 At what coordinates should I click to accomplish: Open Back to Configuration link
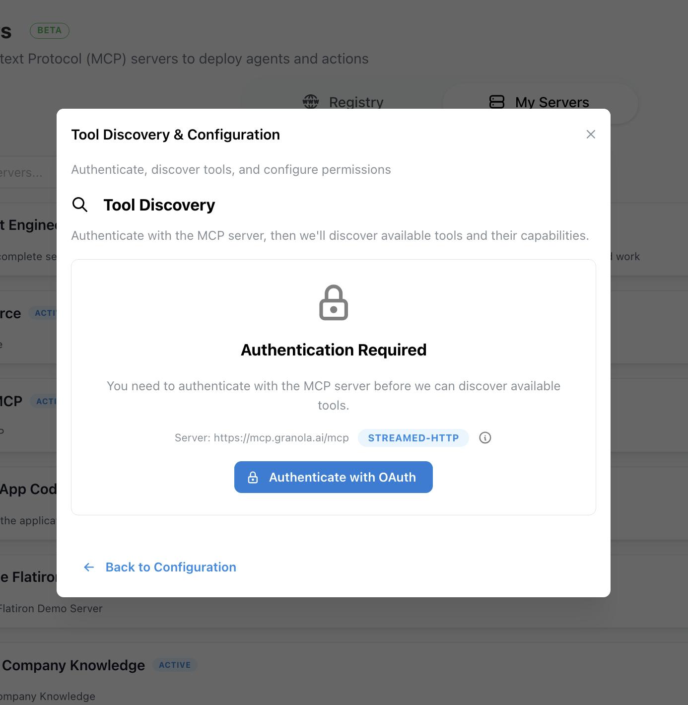click(170, 567)
